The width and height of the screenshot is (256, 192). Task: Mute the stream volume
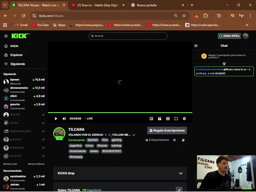[x=64, y=118]
